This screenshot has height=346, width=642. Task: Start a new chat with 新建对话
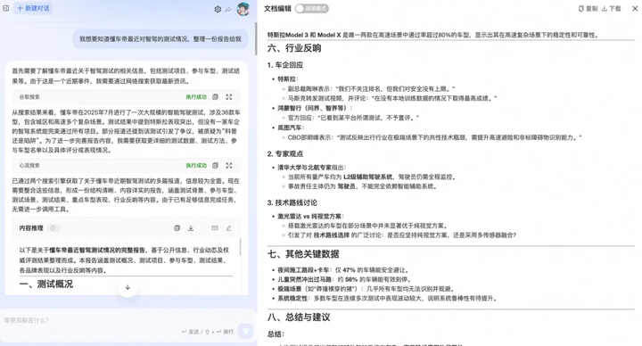click(x=33, y=8)
